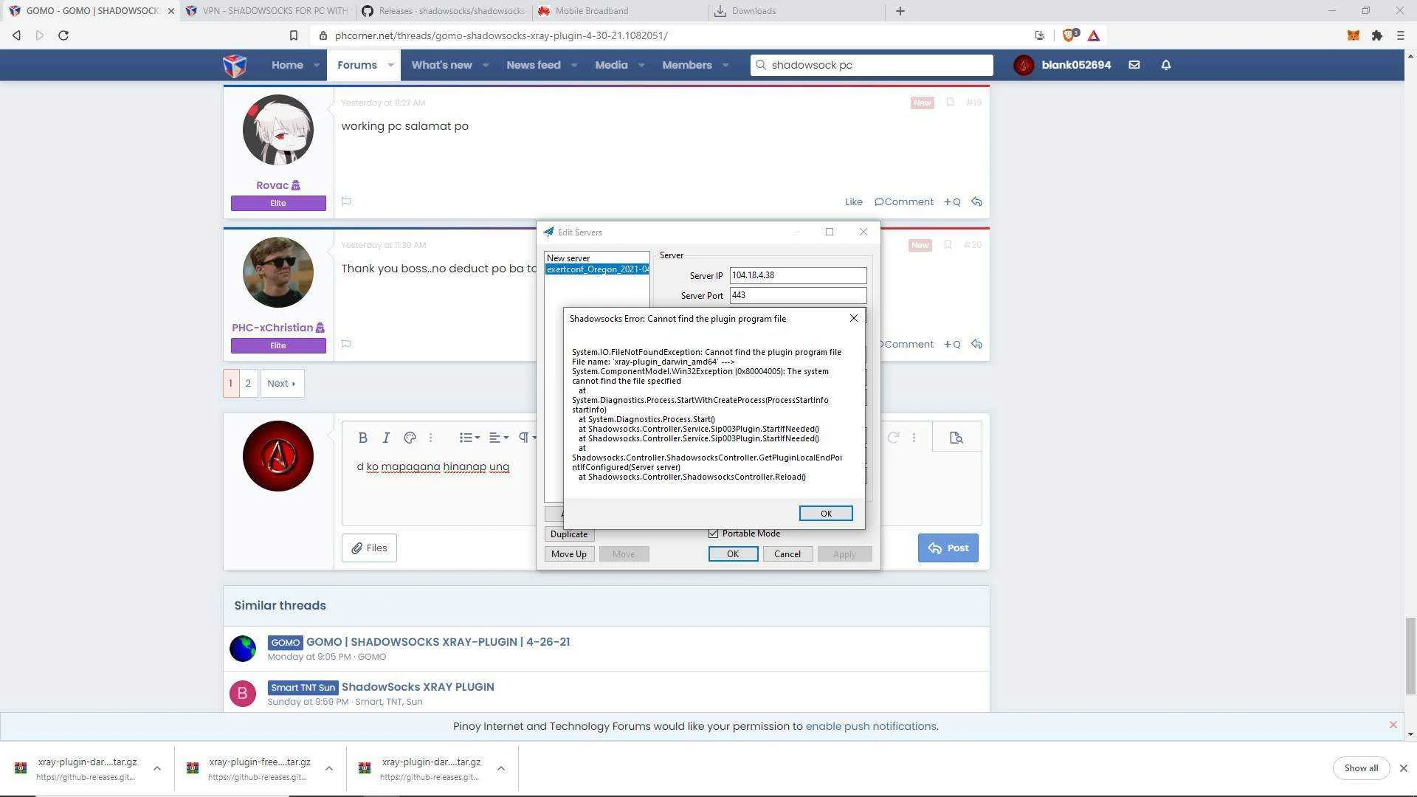The image size is (1417, 797).
Task: Expand the Media dropdown arrow
Action: [x=641, y=65]
